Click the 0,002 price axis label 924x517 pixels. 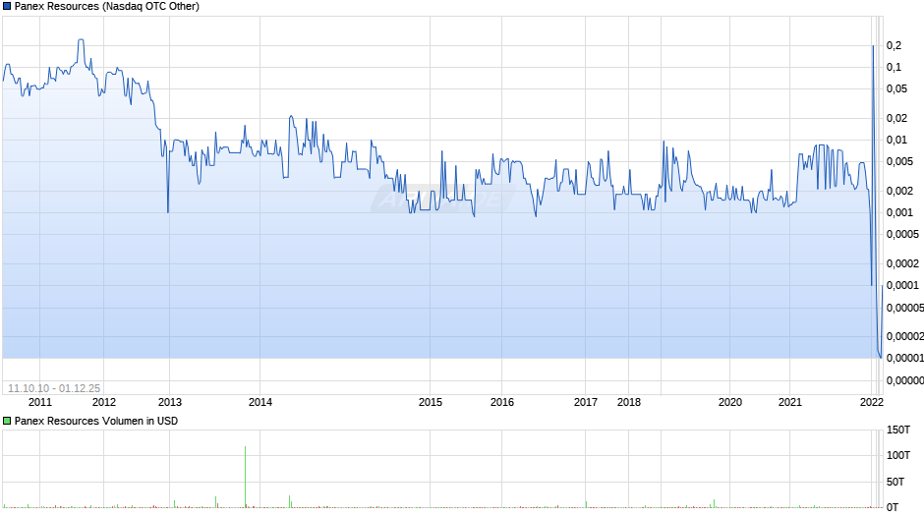tap(899, 191)
